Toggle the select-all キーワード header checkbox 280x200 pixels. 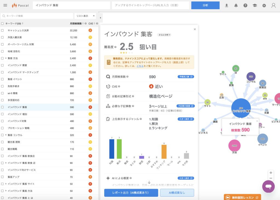(x=2, y=23)
